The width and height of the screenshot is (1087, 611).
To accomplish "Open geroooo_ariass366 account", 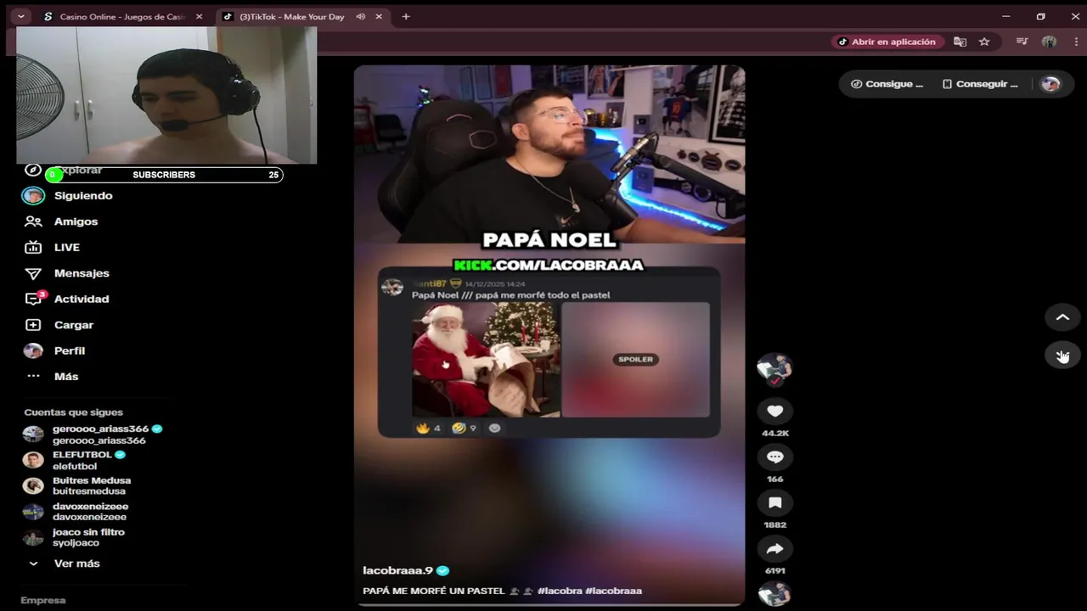I will point(99,434).
